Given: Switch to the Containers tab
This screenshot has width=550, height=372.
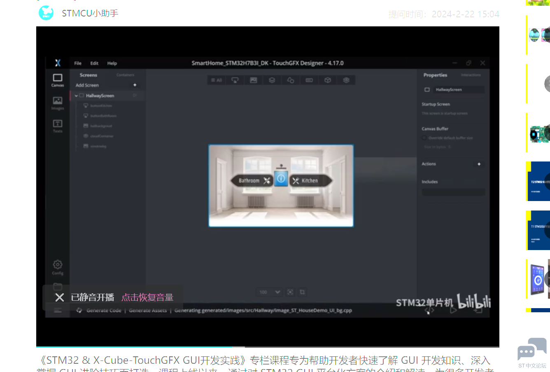Looking at the screenshot, I should [x=125, y=75].
